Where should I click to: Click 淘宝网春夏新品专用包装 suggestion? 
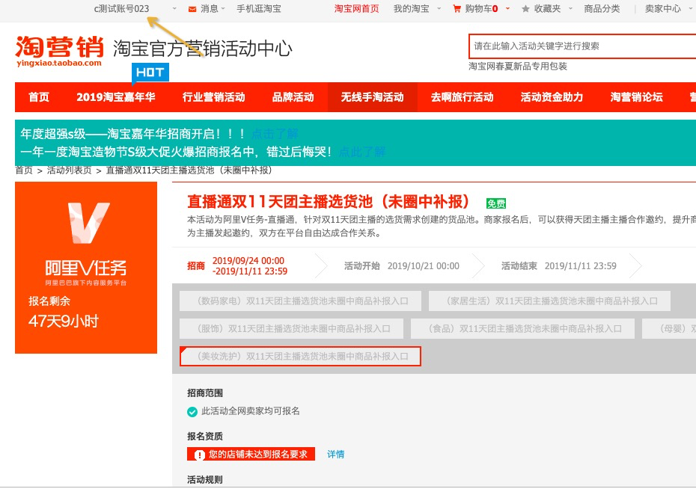click(x=518, y=67)
